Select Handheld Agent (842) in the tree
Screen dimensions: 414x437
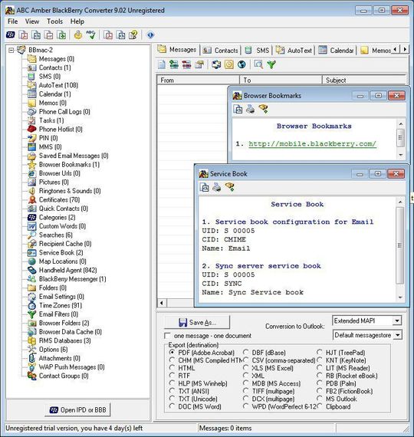67,270
